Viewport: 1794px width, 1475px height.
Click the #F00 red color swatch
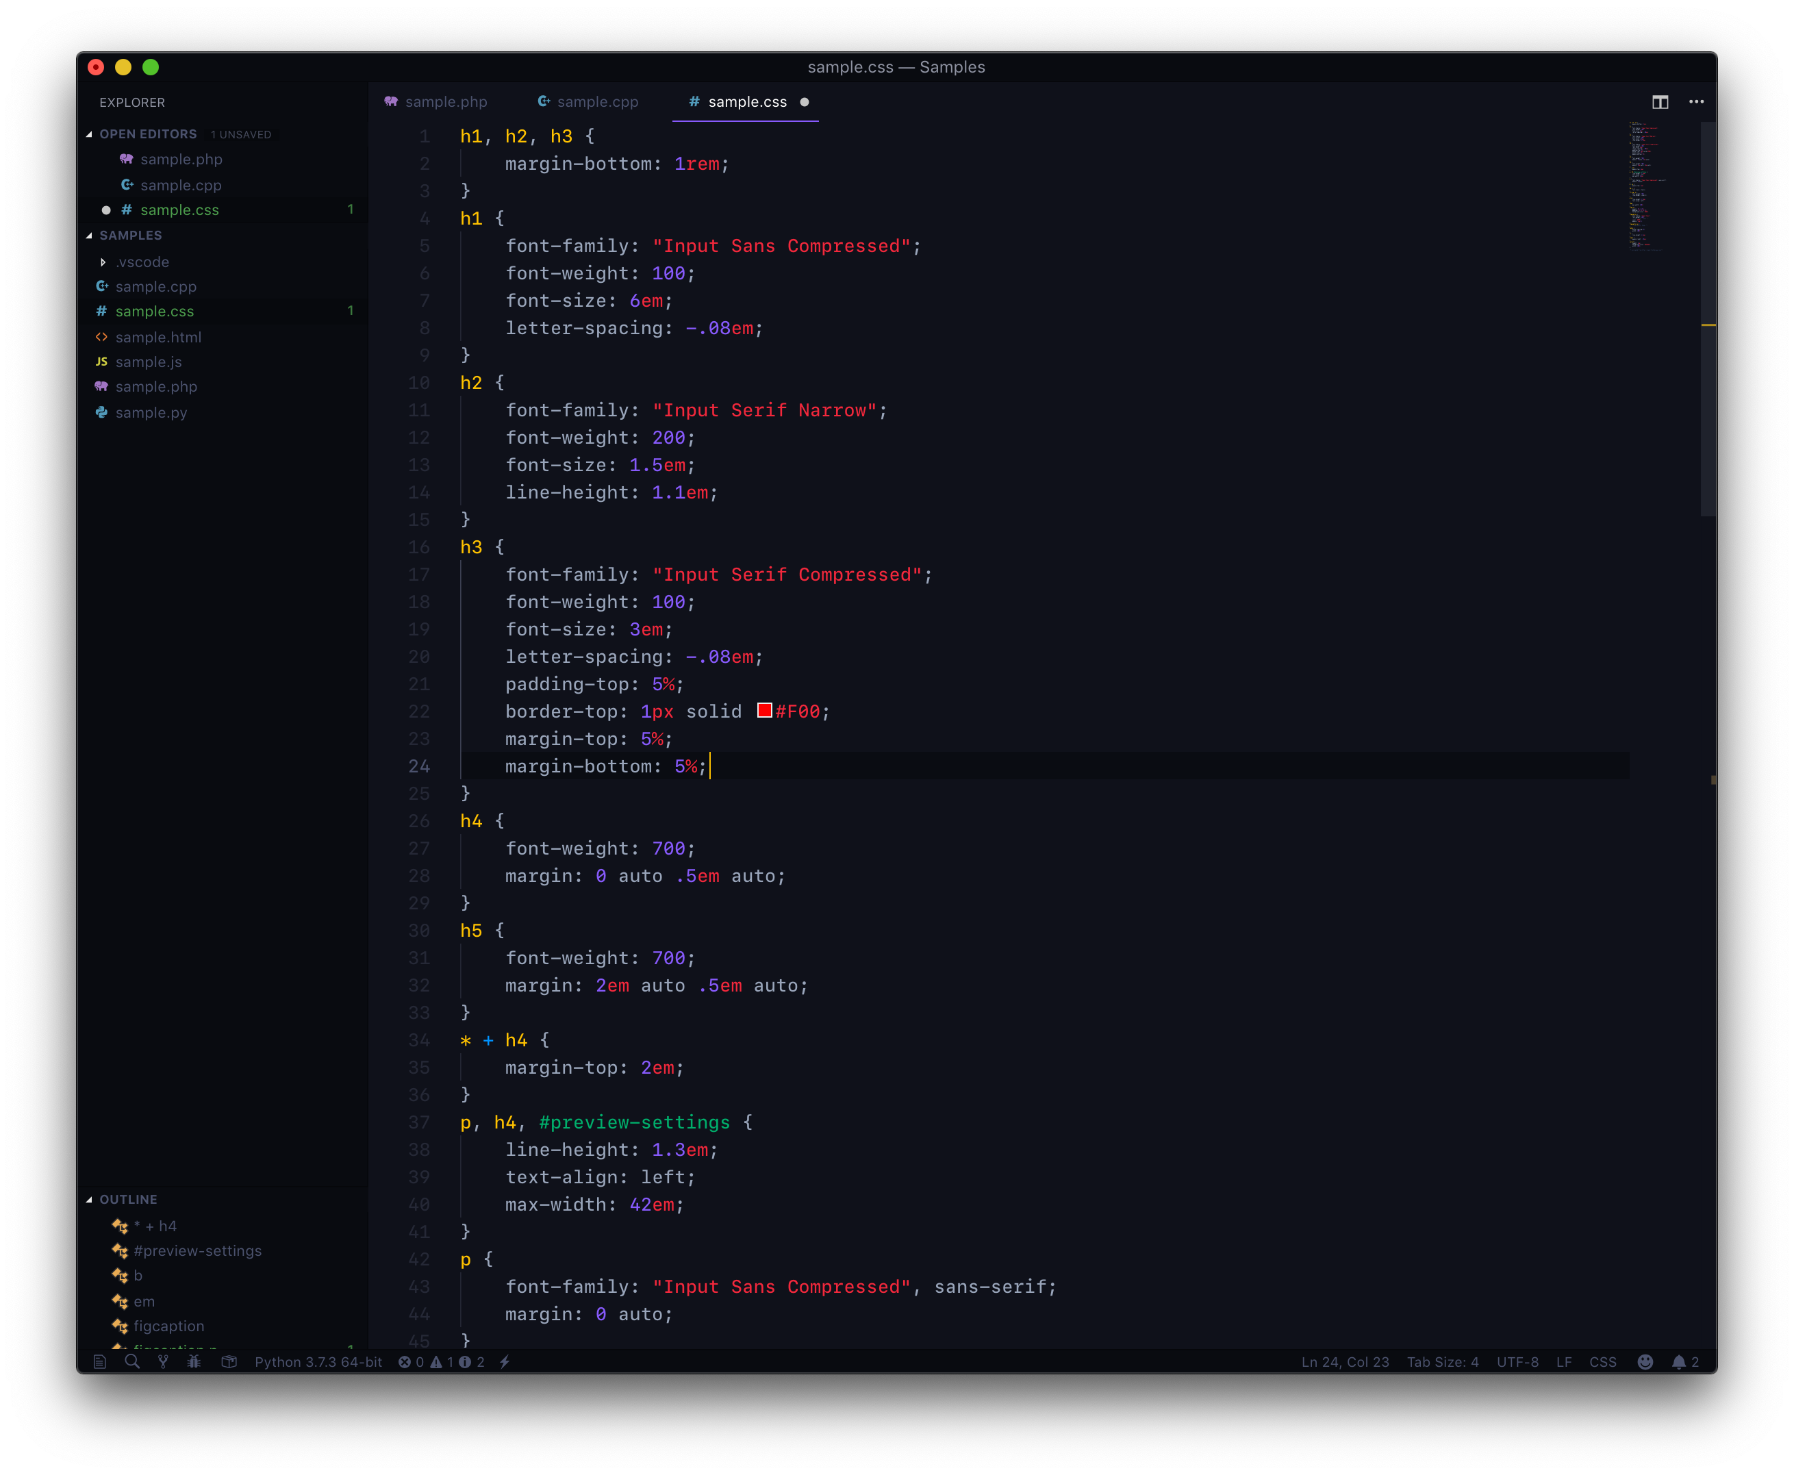pos(764,711)
